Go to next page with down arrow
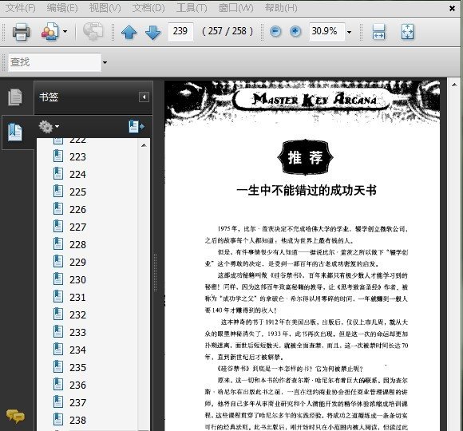This screenshot has height=431, width=463. (x=153, y=32)
